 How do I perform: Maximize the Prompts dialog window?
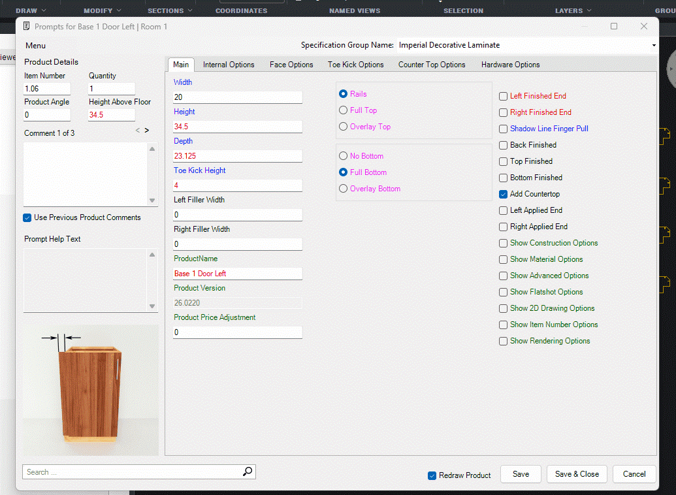614,26
